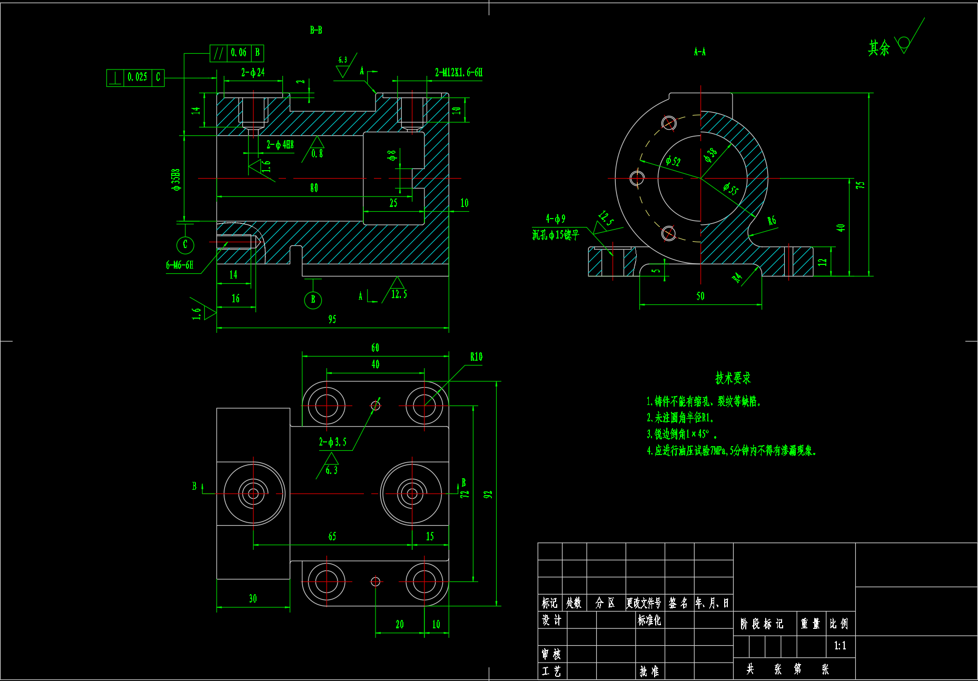Image resolution: width=978 pixels, height=681 pixels.
Task: Select the "φ55" diameter dimension
Action: click(731, 189)
